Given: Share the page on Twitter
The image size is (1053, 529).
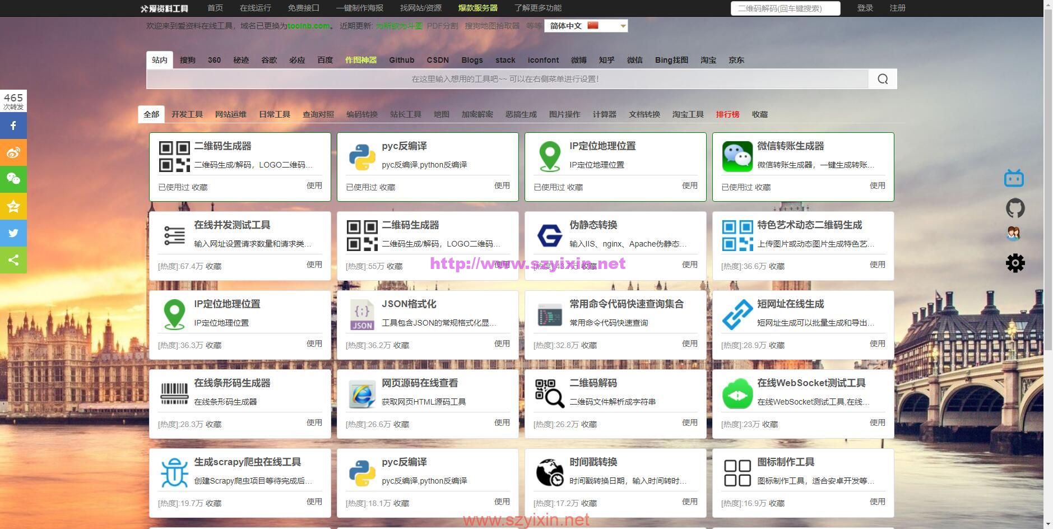Looking at the screenshot, I should [x=13, y=233].
